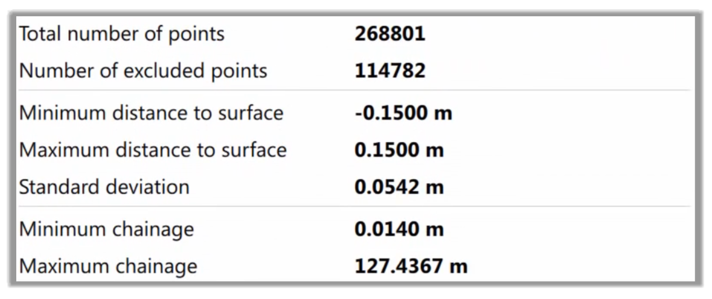Click the 'Number of excluded points' label
The height and width of the screenshot is (299, 712).
click(143, 71)
